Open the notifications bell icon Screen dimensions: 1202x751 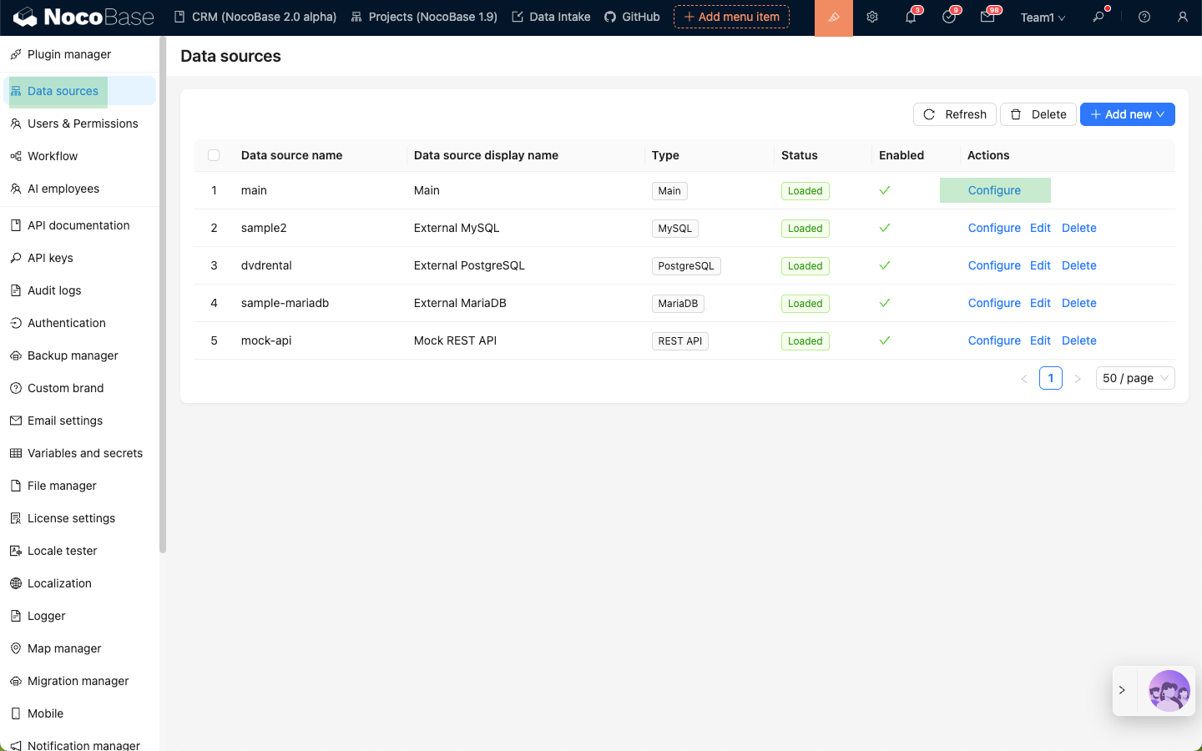click(911, 18)
